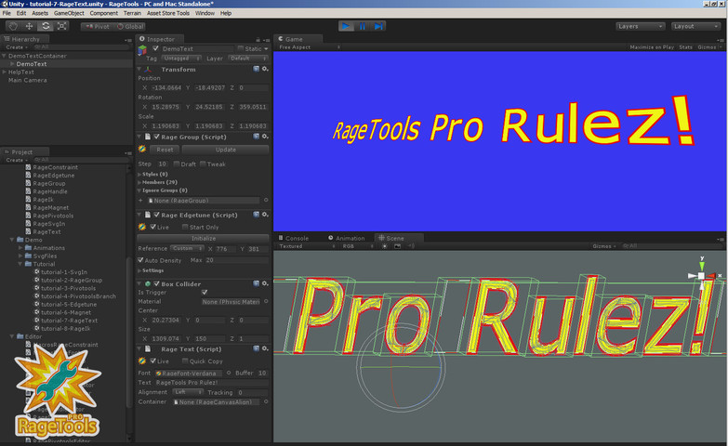The image size is (728, 446).
Task: Open Reference Custom dropdown
Action: pyautogui.click(x=187, y=248)
